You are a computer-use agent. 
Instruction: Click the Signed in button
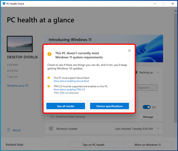pyautogui.click(x=146, y=88)
